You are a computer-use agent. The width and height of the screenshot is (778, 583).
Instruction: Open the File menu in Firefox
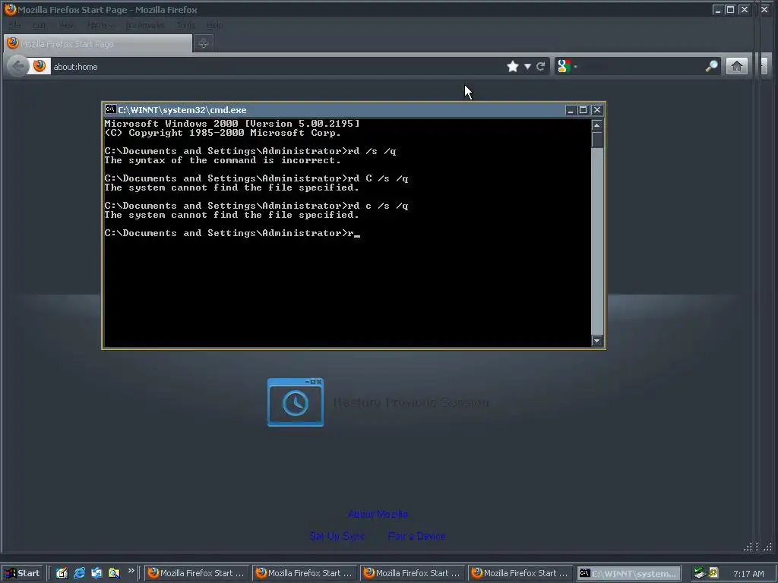click(15, 25)
